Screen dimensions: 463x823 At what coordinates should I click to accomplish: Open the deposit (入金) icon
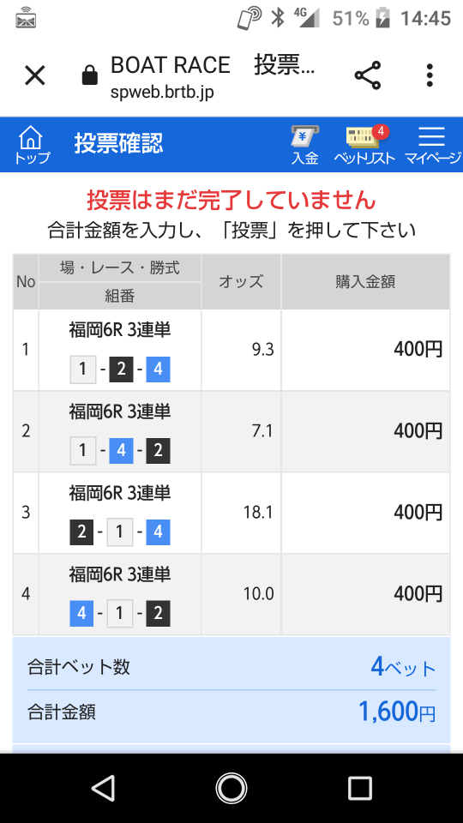pyautogui.click(x=305, y=144)
